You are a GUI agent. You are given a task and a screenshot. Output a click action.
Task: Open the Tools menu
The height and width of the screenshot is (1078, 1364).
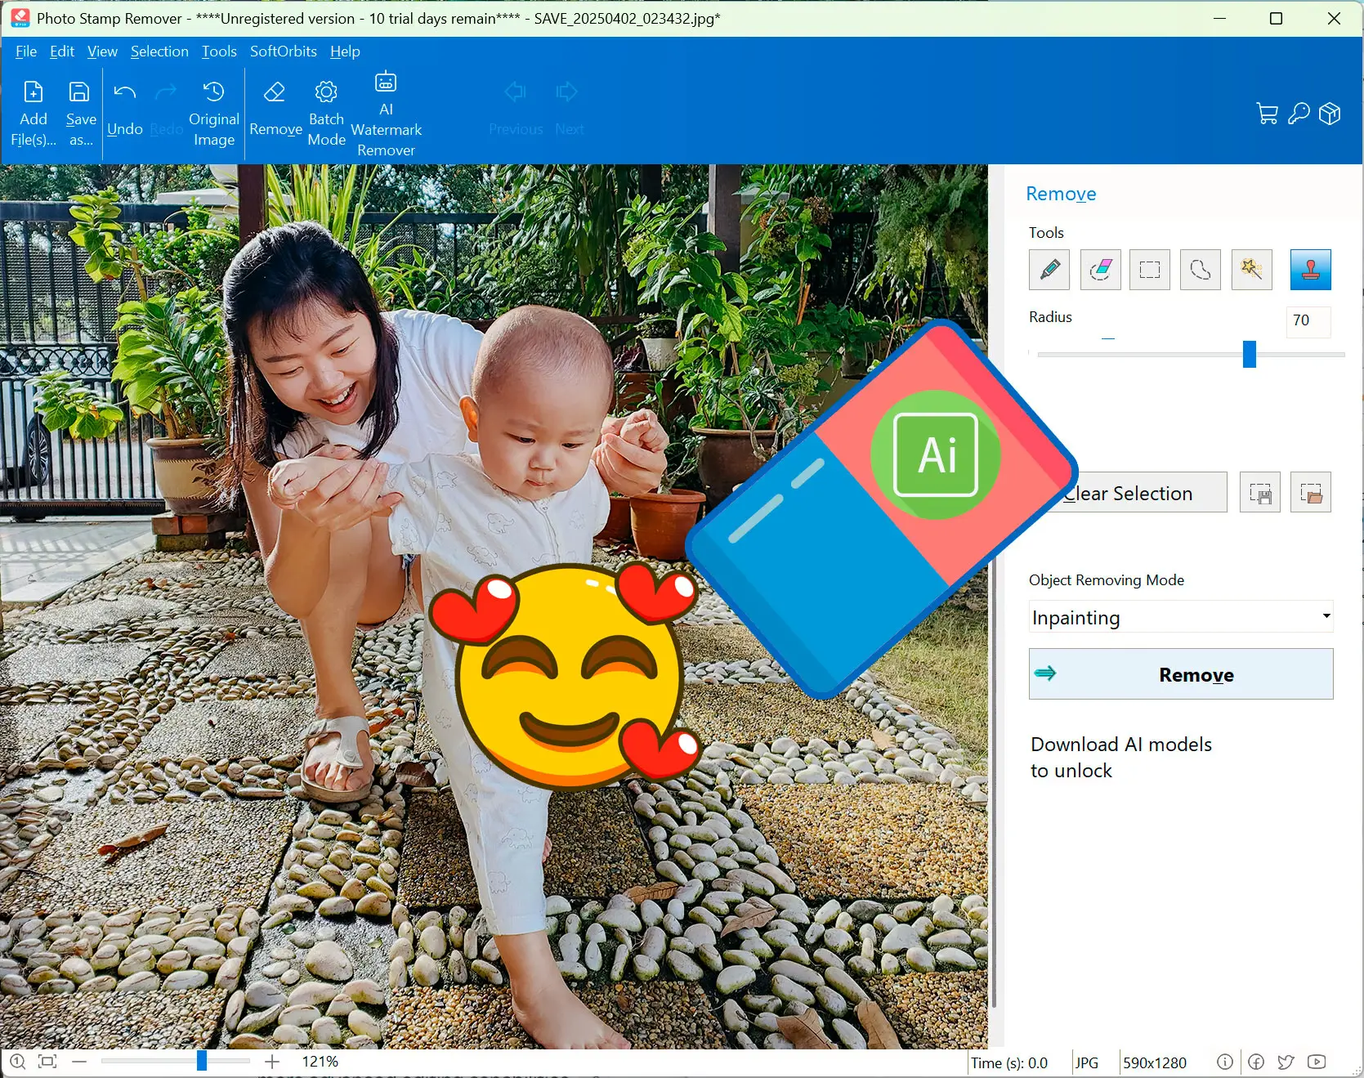coord(219,51)
